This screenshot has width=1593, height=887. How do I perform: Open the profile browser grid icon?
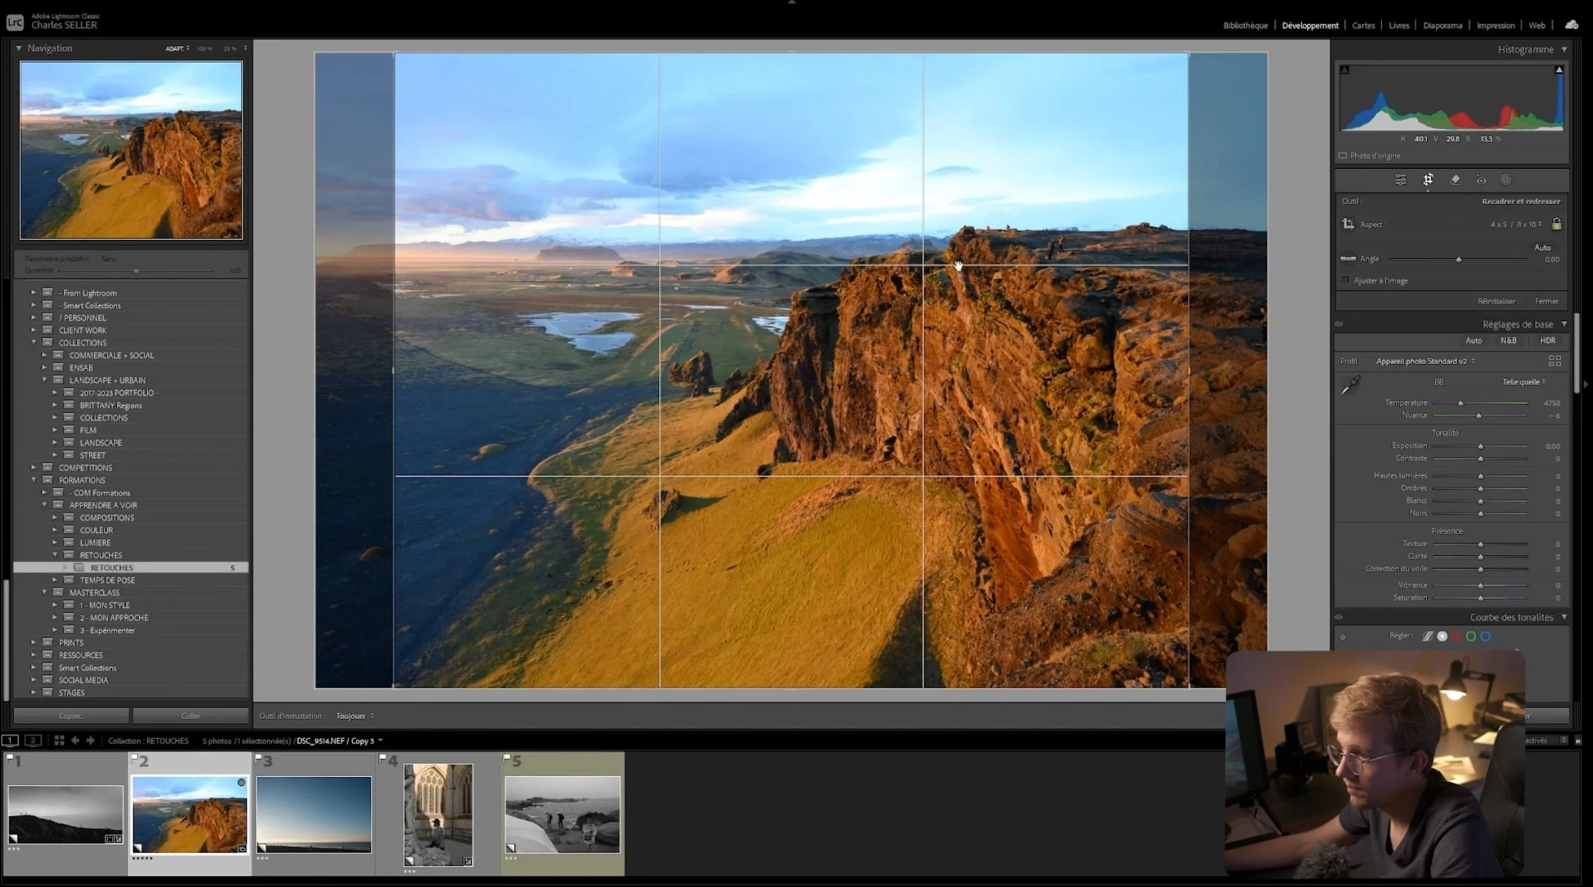[1554, 360]
